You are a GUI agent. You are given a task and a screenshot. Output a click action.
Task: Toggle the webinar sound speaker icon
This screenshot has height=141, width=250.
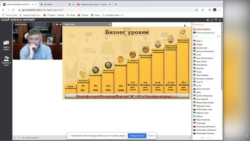[x=207, y=20]
